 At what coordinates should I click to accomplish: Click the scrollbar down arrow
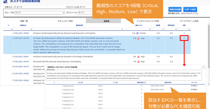(x=209, y=84)
